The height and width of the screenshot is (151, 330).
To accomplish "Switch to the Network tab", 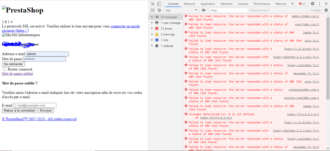I will pyautogui.click(x=189, y=4).
